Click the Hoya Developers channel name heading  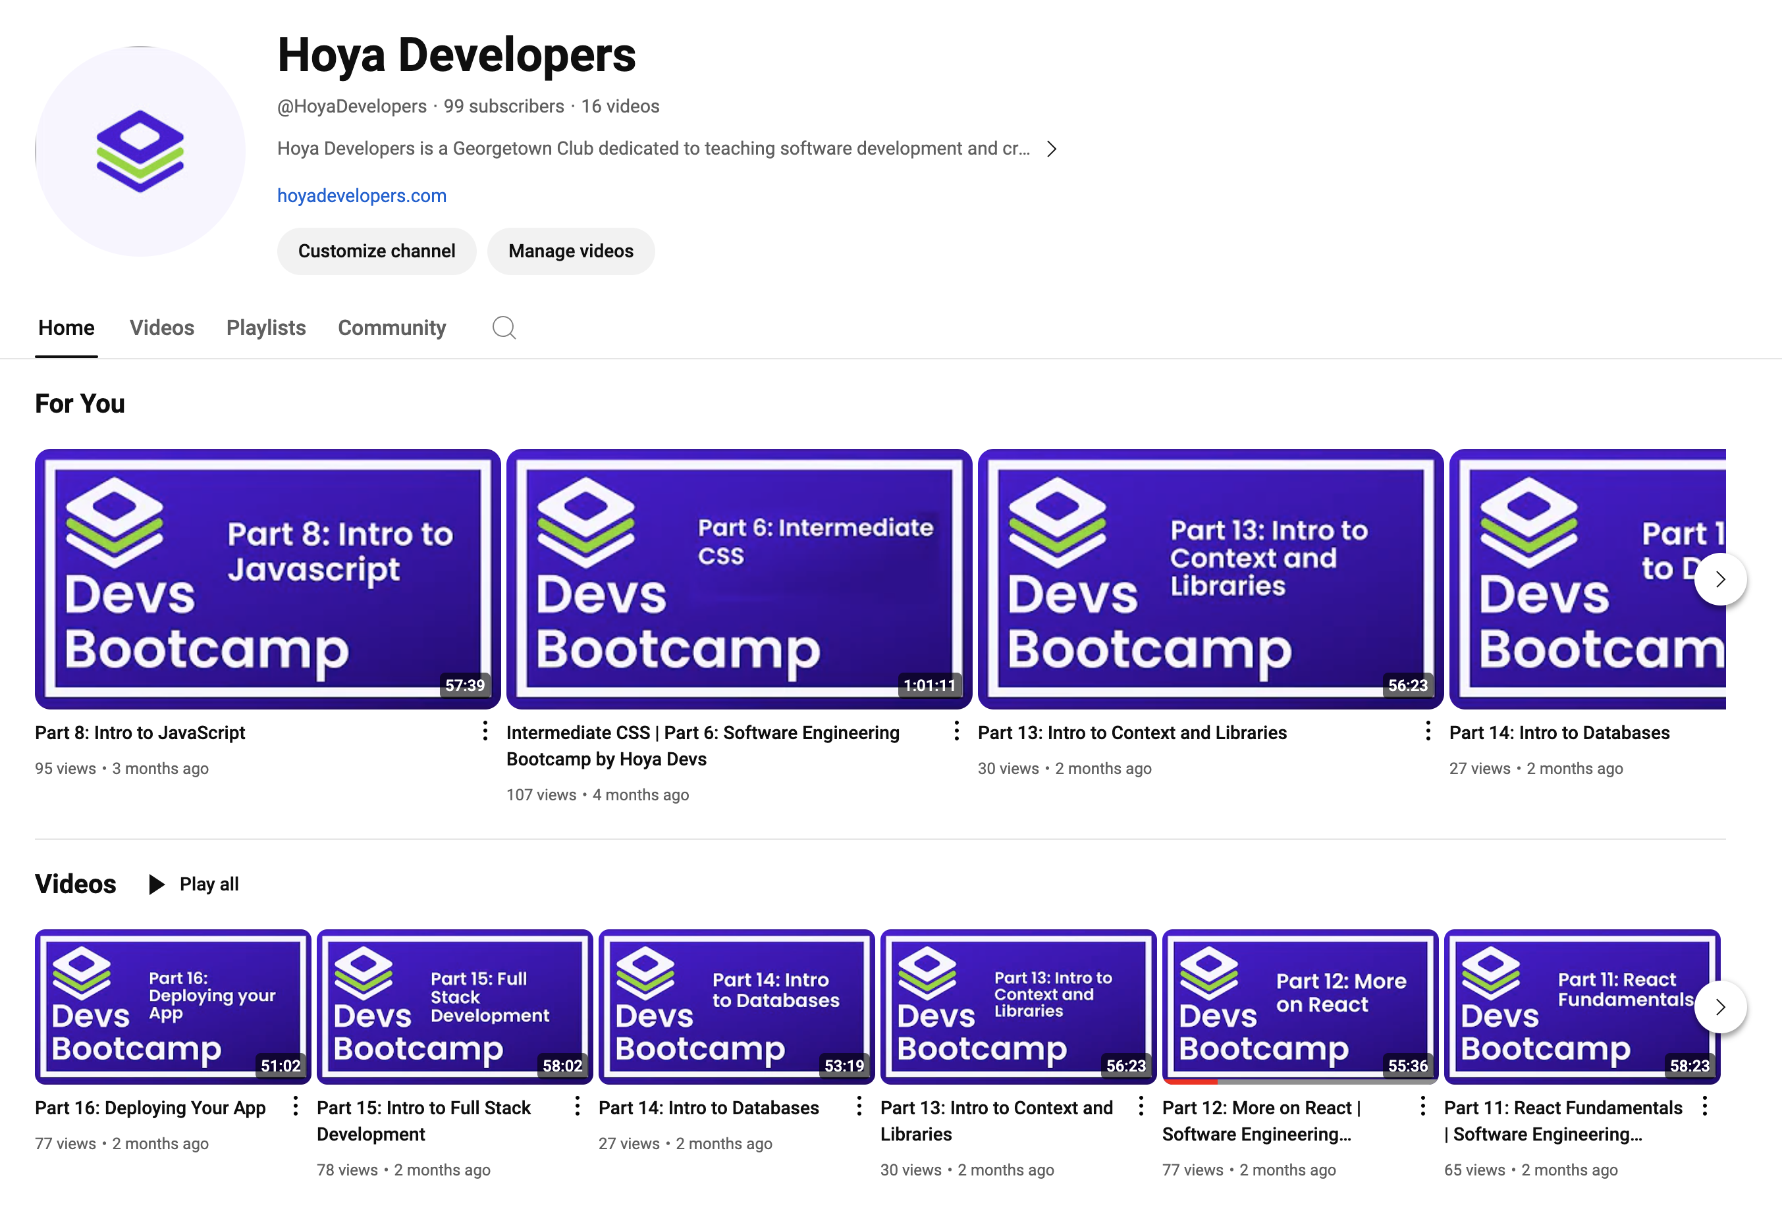pos(457,55)
